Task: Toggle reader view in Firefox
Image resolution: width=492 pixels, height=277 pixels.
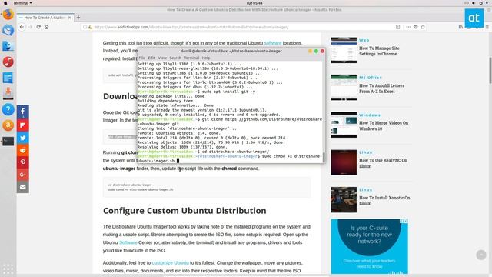Action: point(397,27)
